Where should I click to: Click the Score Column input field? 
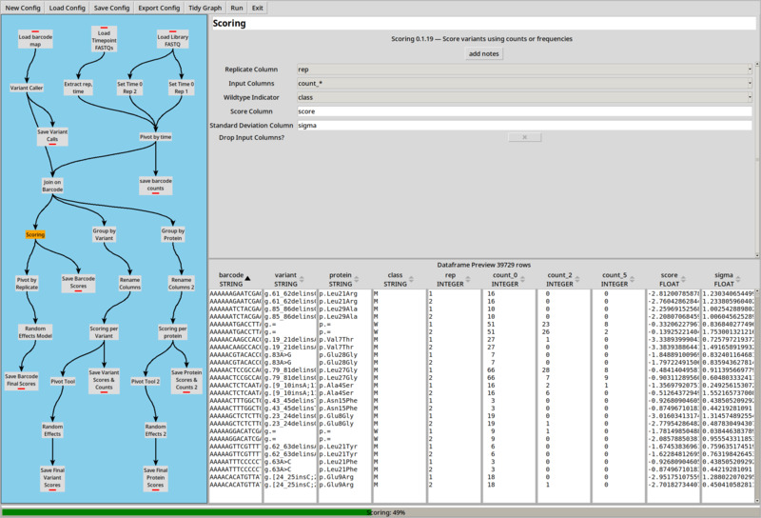click(525, 111)
